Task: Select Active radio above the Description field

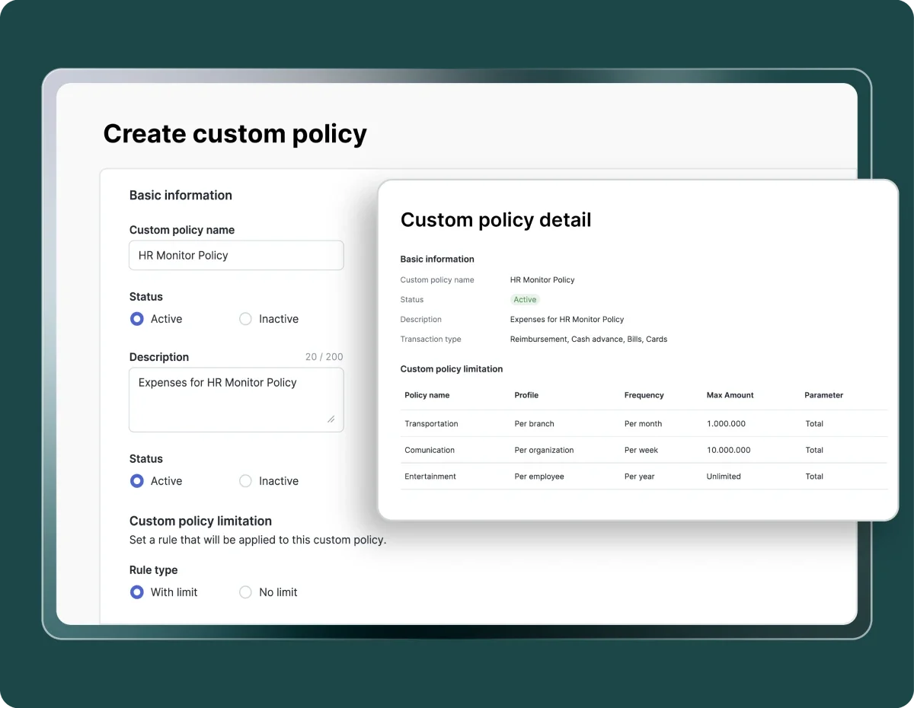Action: tap(137, 319)
